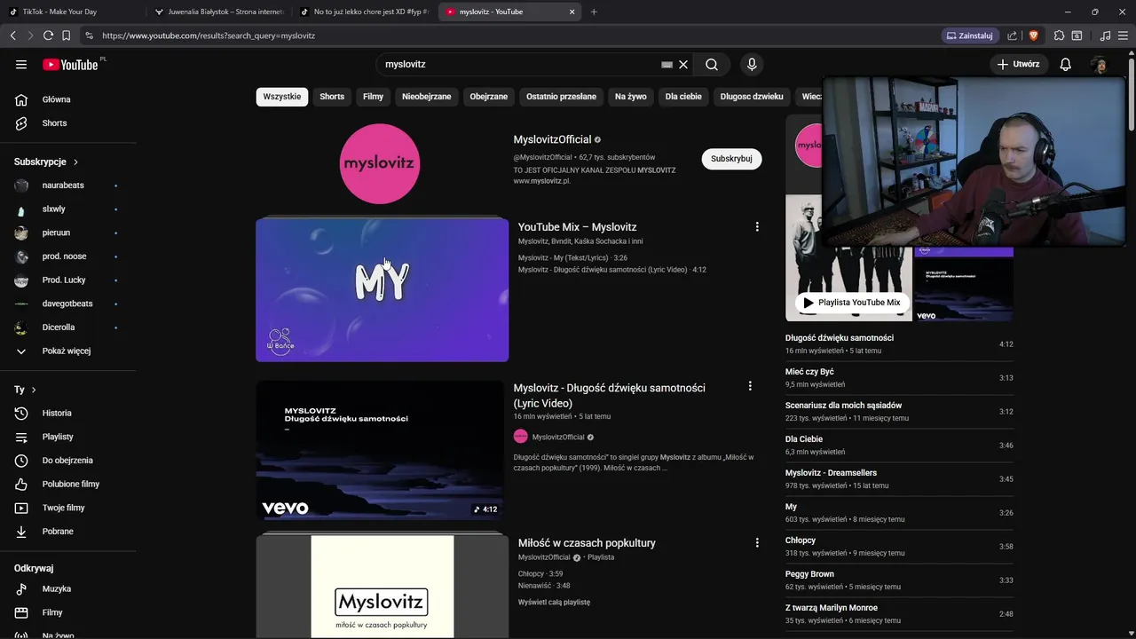Select the Obejrzane filter chip

[x=489, y=97]
